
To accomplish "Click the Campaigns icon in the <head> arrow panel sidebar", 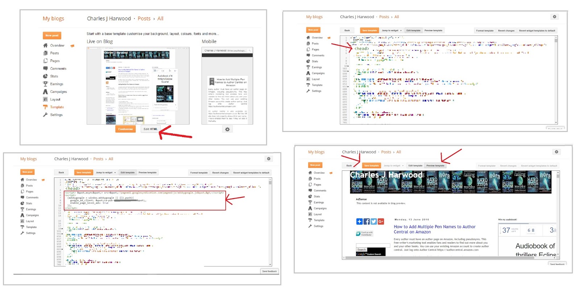I will click(x=308, y=73).
